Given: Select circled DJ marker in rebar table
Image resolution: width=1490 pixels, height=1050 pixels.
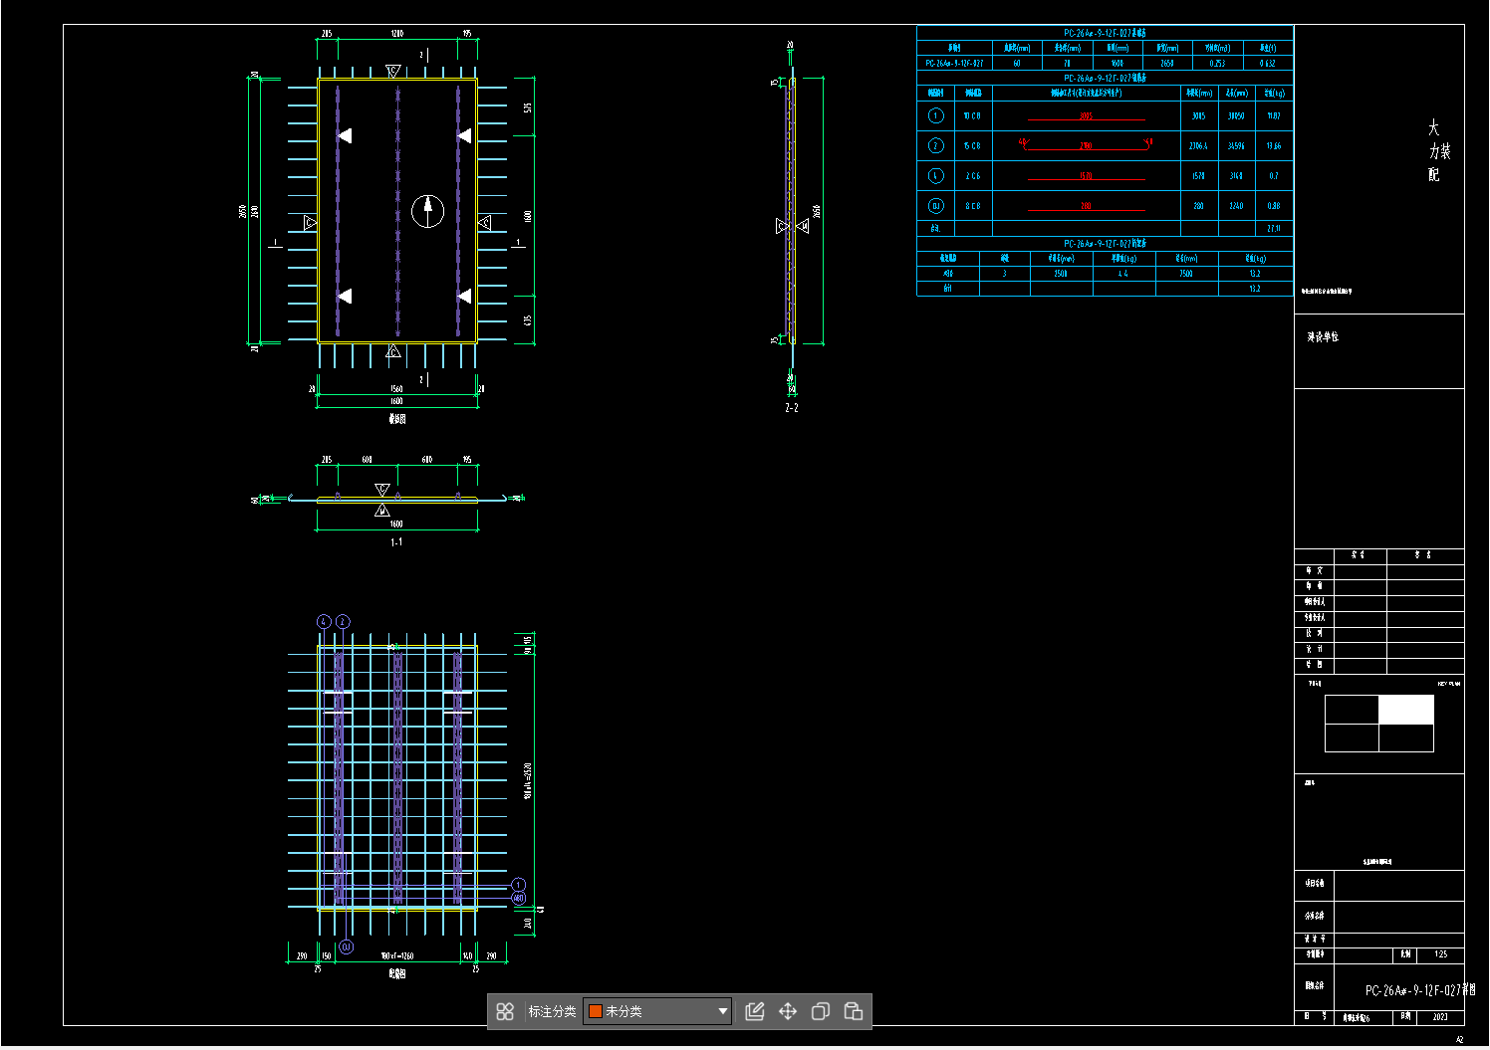Looking at the screenshot, I should (x=935, y=206).
